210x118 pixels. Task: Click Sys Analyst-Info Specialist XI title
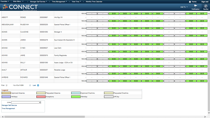click(64, 40)
